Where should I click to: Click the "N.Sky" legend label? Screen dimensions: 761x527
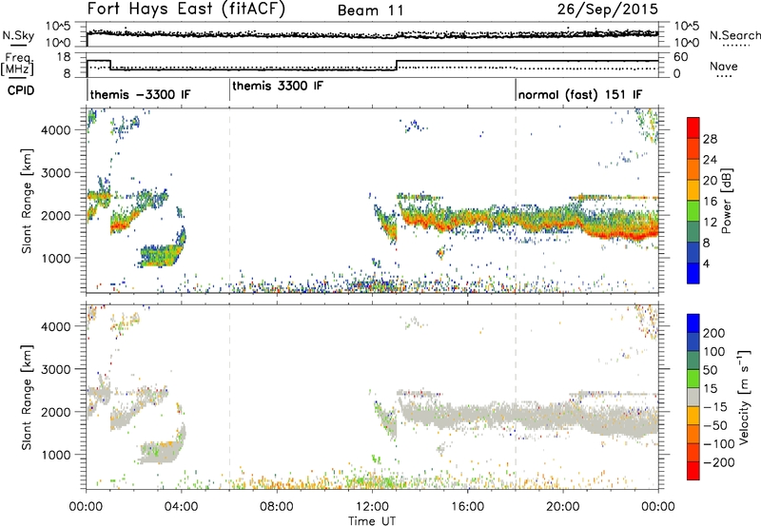[x=18, y=35]
